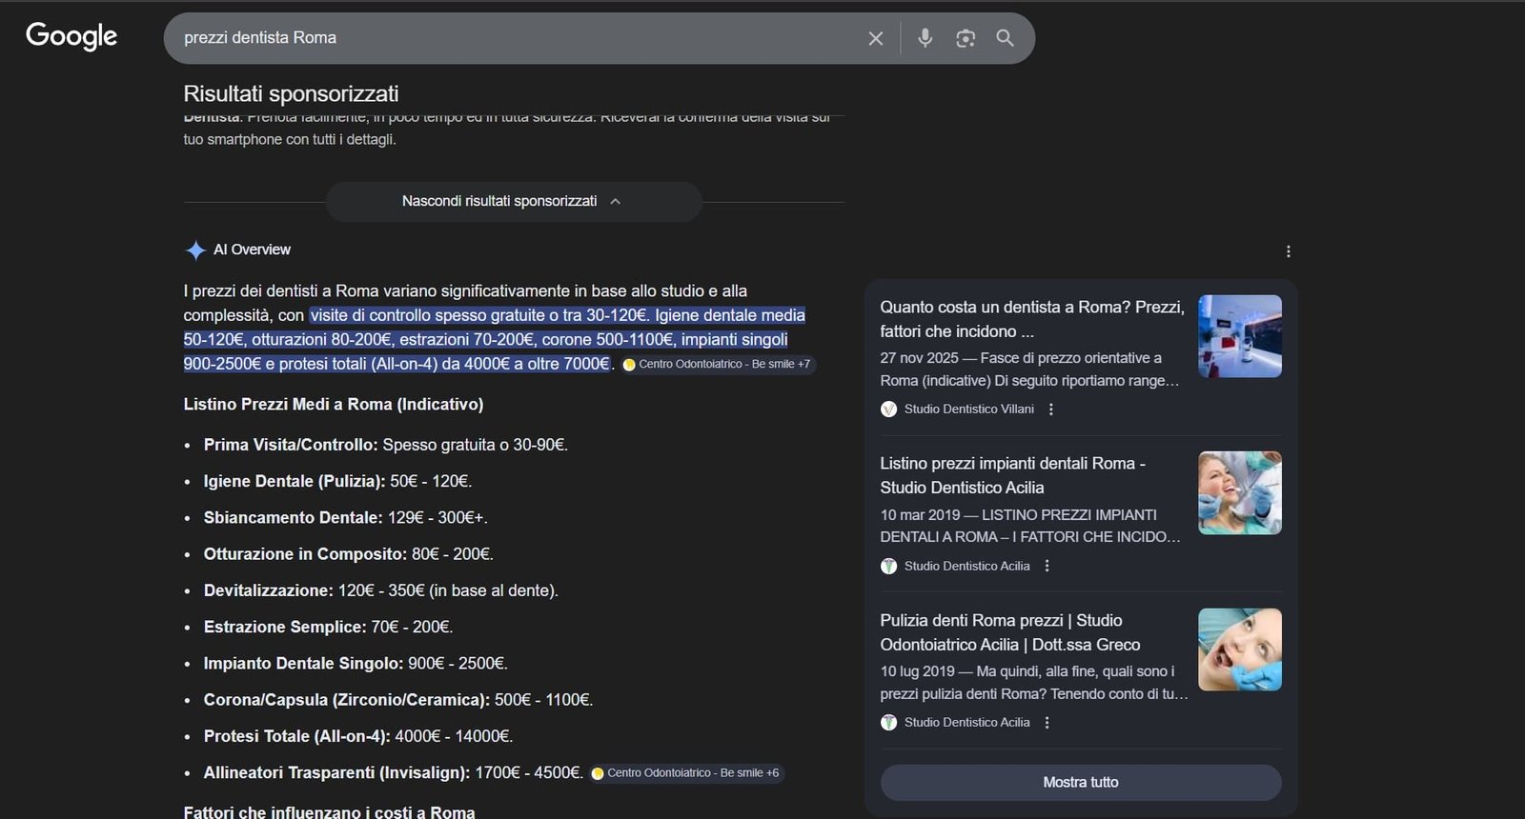
Task: Click 'Fattori che influenzano i costi a Roma' heading
Action: [329, 812]
